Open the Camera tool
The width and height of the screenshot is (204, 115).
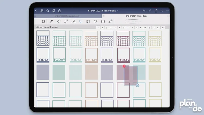click(96, 22)
